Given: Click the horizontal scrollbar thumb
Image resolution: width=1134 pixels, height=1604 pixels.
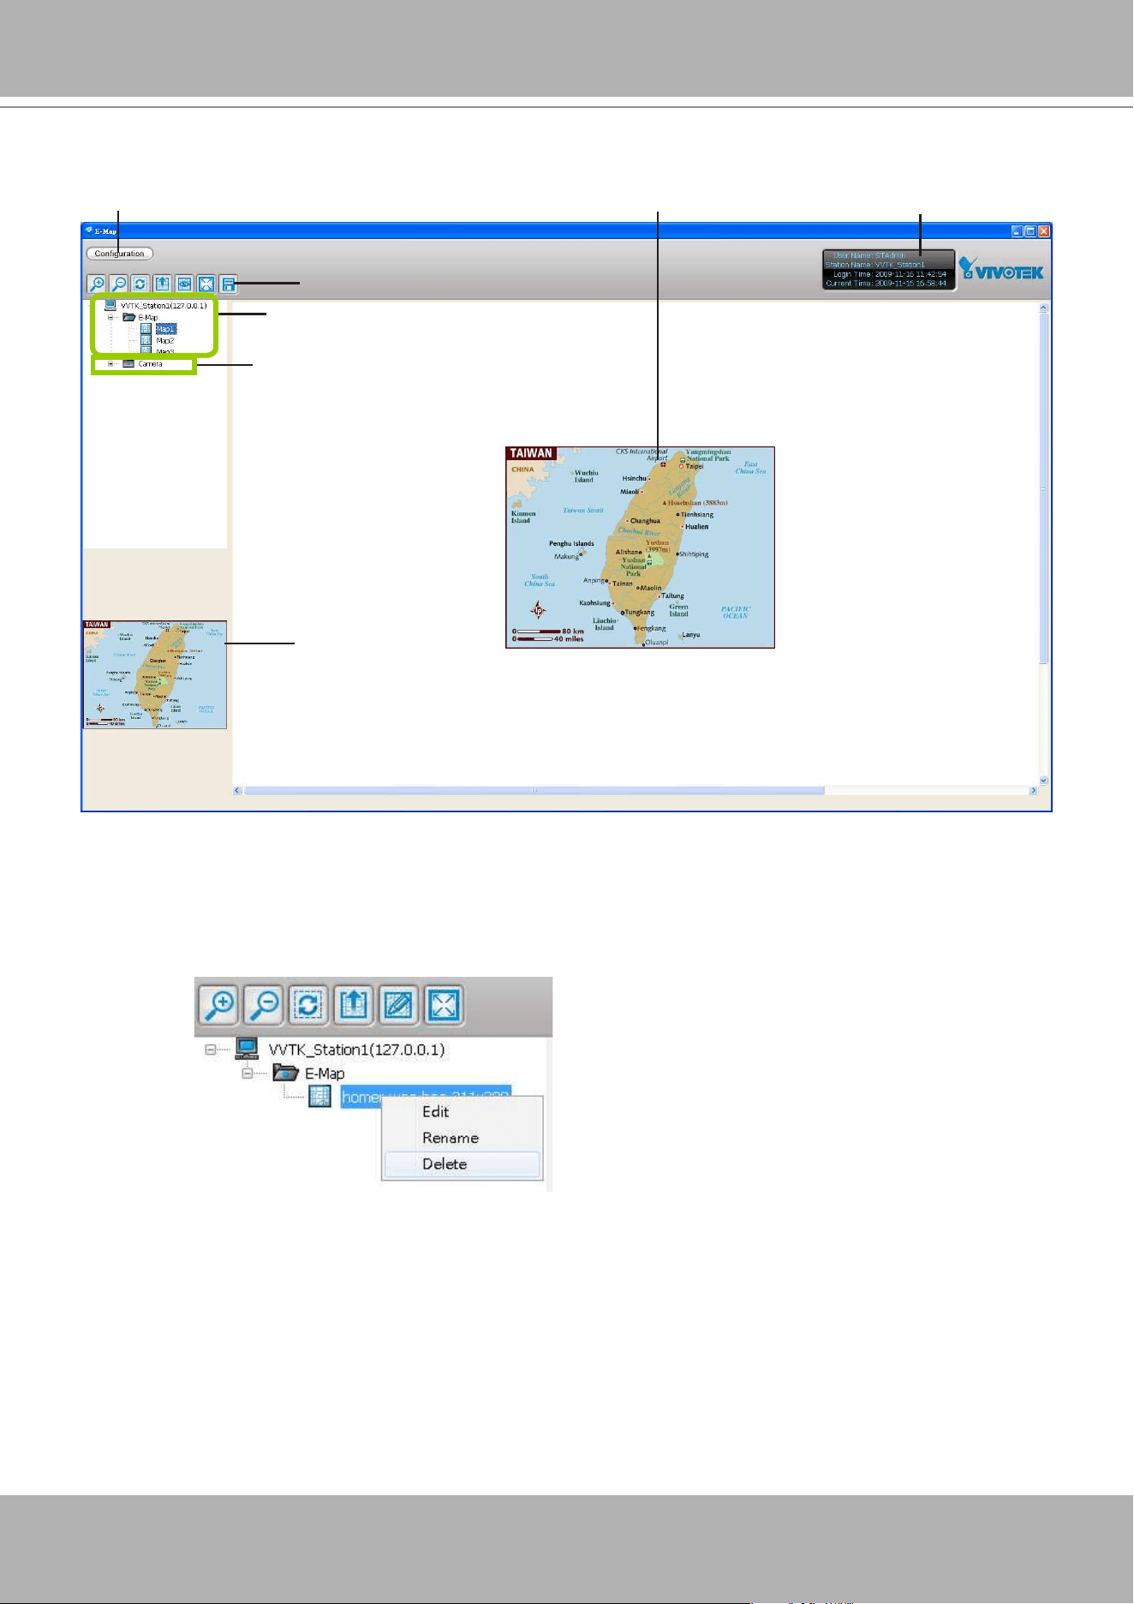Looking at the screenshot, I should pos(534,791).
